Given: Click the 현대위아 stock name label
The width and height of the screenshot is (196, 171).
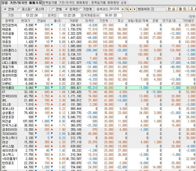Looking at the screenshot, I should (x=144, y=9).
